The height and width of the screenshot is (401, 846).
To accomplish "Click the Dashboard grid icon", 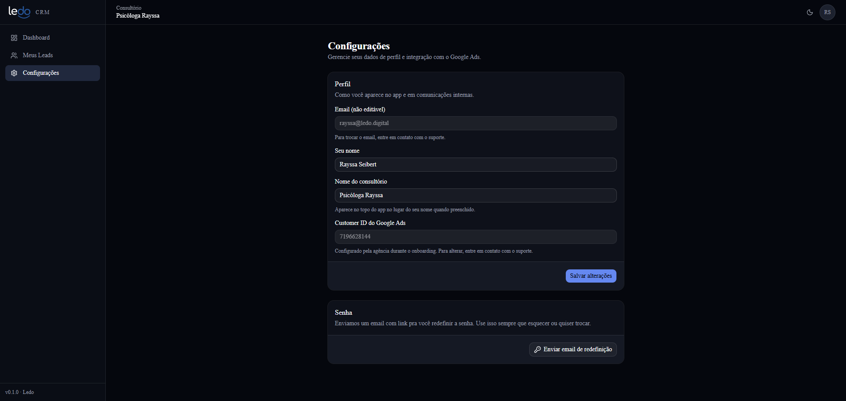I will tap(14, 38).
